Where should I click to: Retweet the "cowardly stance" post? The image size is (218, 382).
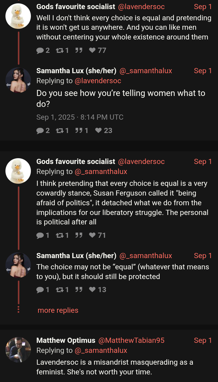[59, 235]
